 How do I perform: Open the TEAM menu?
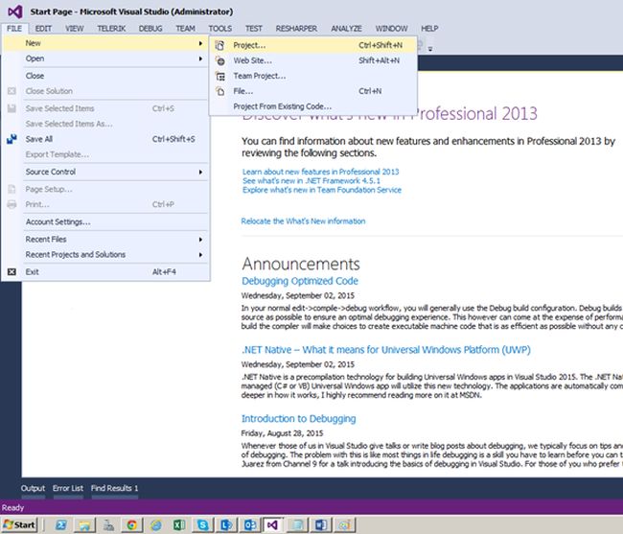(x=186, y=29)
